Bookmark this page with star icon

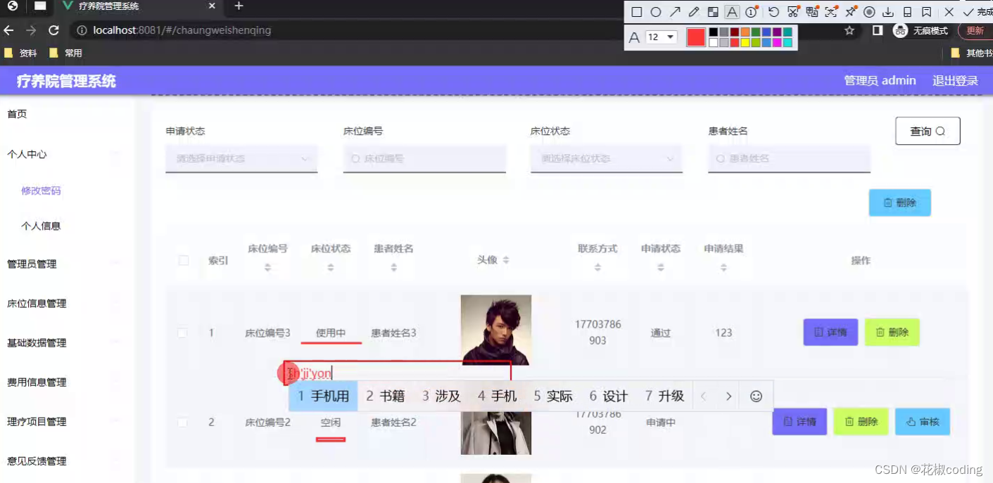click(x=849, y=30)
